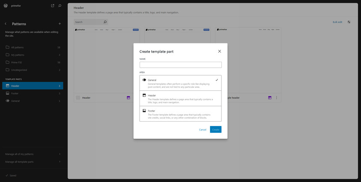This screenshot has height=182, width=361.
Task: Open the view site external link icon
Action: pos(53,6)
